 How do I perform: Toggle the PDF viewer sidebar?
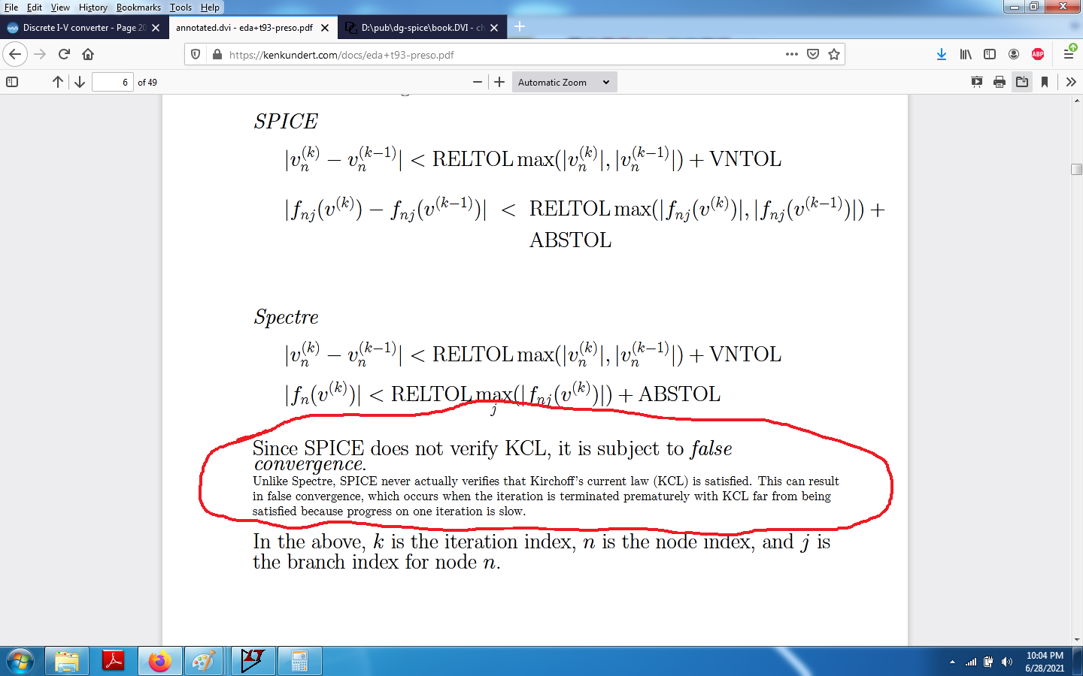pos(12,82)
